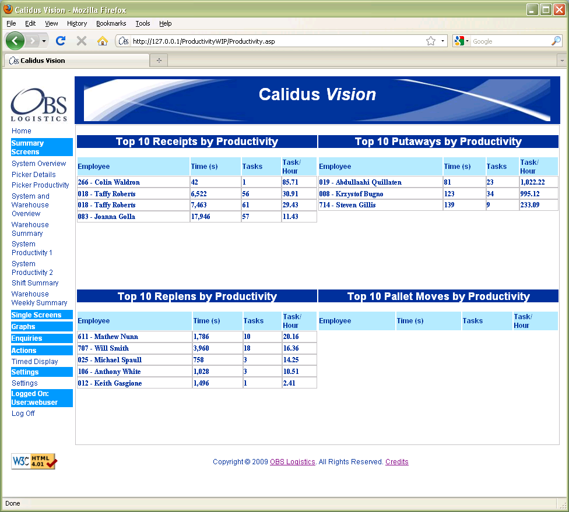Close the Firefox window
Image resolution: width=569 pixels, height=512 pixels.
pyautogui.click(x=559, y=10)
